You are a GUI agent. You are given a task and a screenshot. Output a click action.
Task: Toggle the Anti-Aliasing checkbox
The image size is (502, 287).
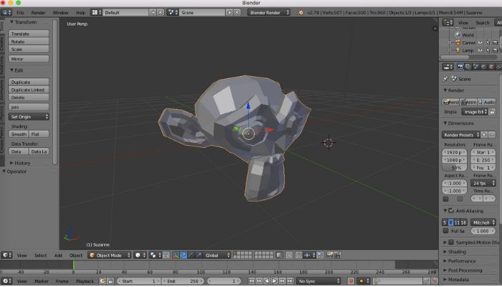tap(451, 210)
